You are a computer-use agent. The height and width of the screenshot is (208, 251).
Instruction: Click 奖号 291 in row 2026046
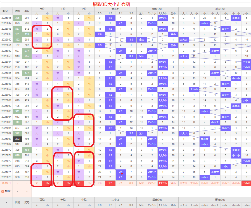pyautogui.click(x=27, y=18)
